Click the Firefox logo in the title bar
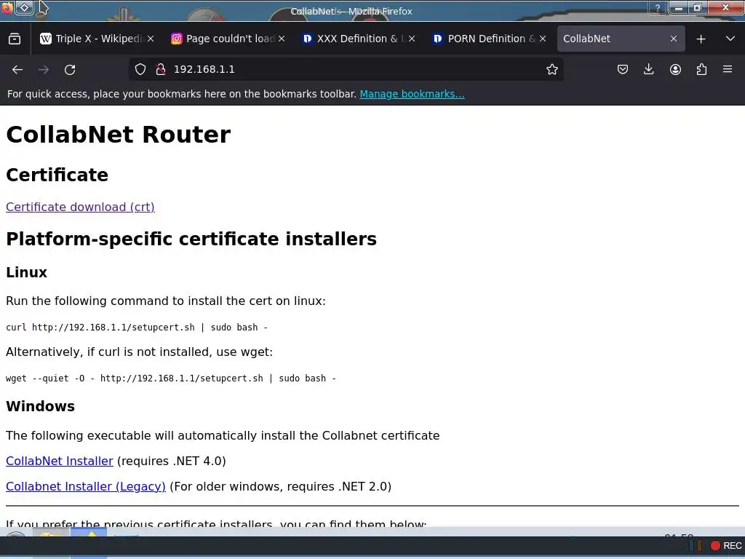 point(6,8)
